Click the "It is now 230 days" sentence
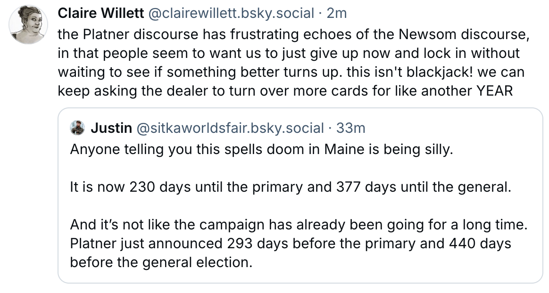Viewport: 549px width, 293px height. click(x=290, y=187)
